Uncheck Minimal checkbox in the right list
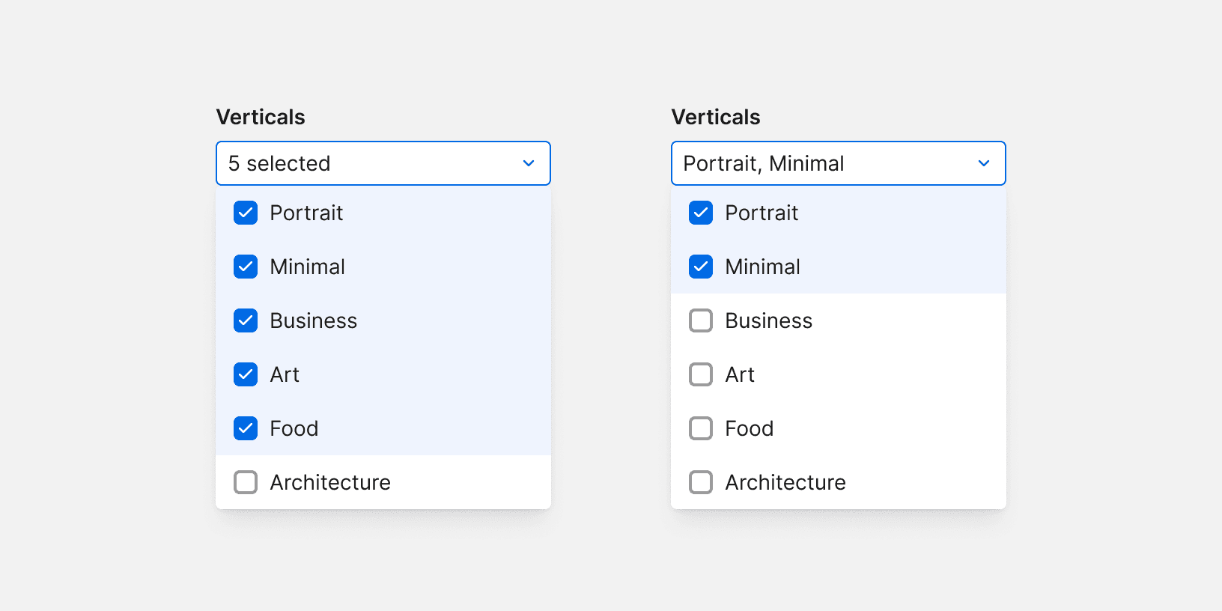The width and height of the screenshot is (1222, 611). click(701, 267)
